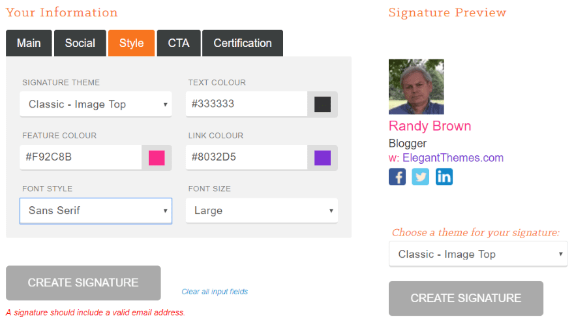
Task: Click the purple Link Colour swatch
Action: pos(322,158)
